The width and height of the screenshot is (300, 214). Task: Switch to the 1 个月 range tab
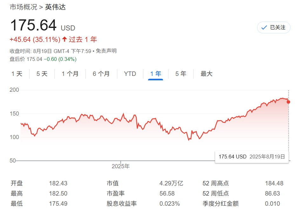click(70, 74)
